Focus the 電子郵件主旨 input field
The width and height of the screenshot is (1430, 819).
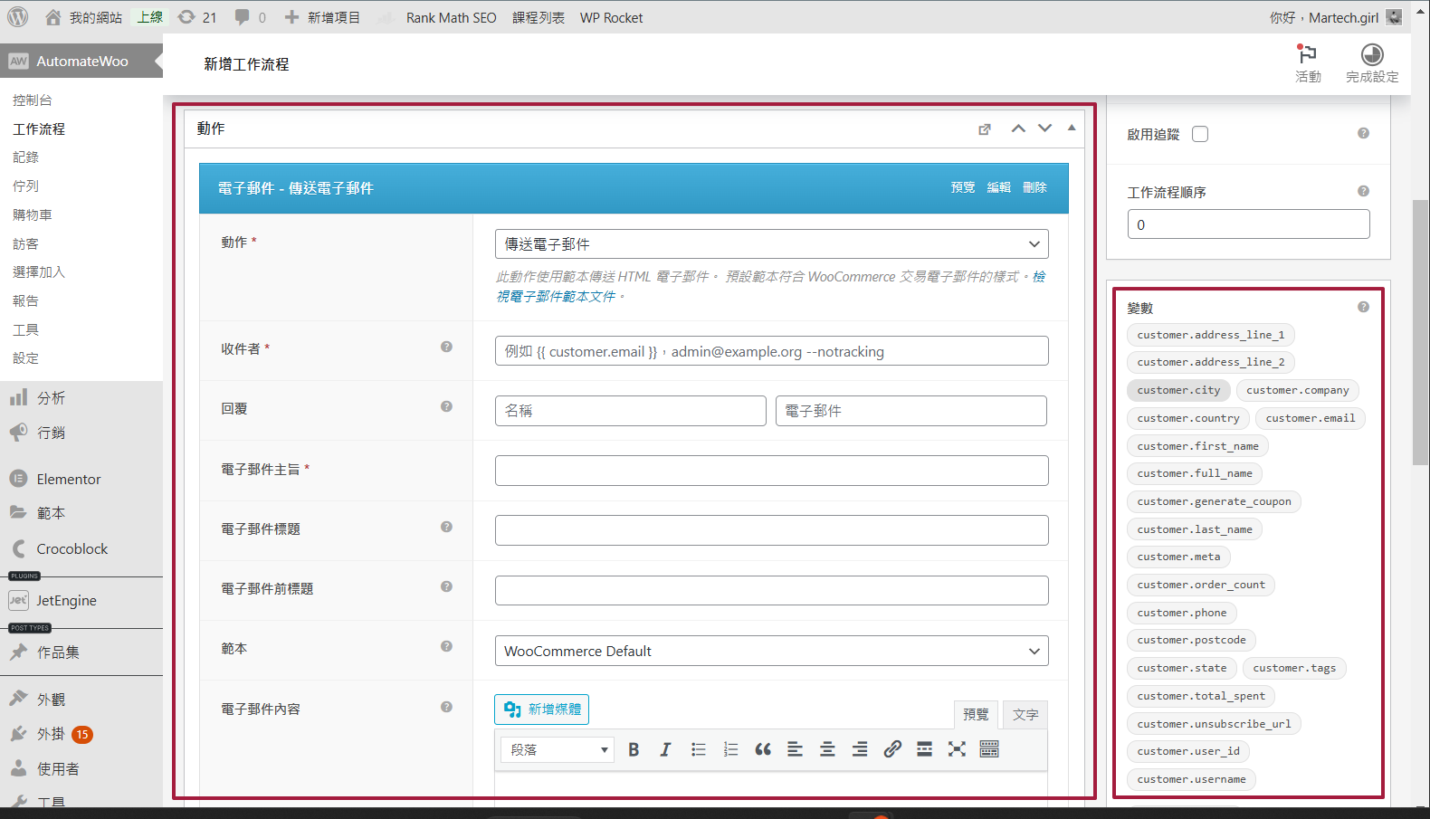(772, 471)
